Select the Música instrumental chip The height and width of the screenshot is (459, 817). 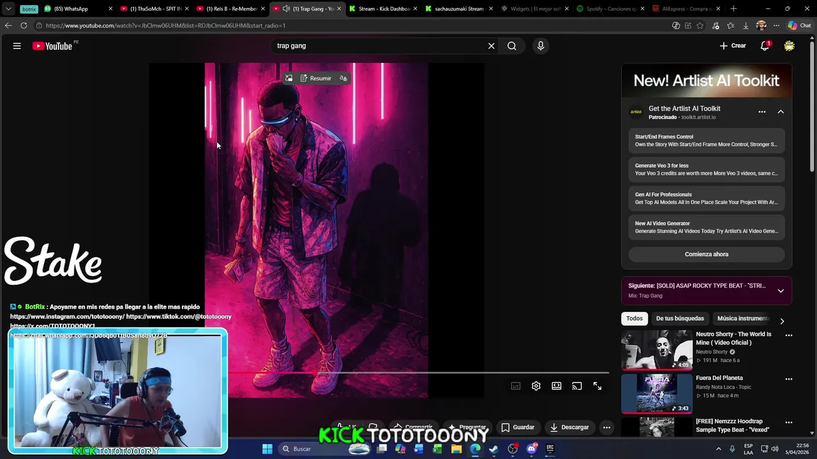742,318
